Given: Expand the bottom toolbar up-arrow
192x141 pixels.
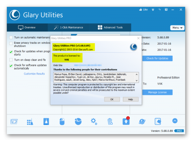Looking at the screenshot, I should 175,121.
